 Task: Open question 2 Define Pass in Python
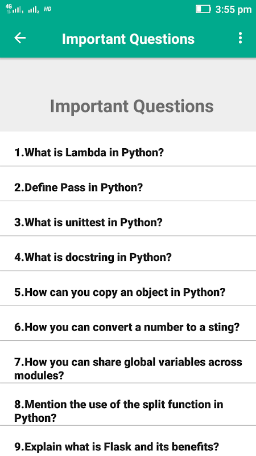[x=128, y=187]
